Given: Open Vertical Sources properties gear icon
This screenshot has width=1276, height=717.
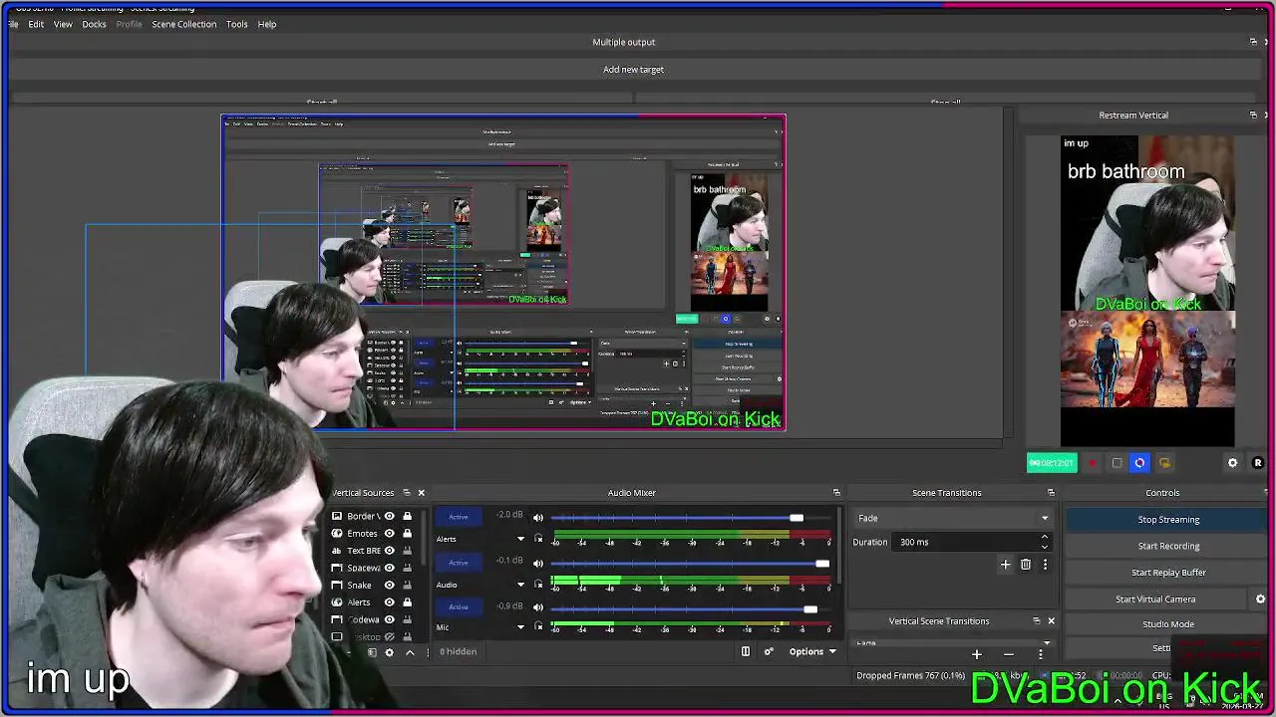Looking at the screenshot, I should [x=389, y=652].
